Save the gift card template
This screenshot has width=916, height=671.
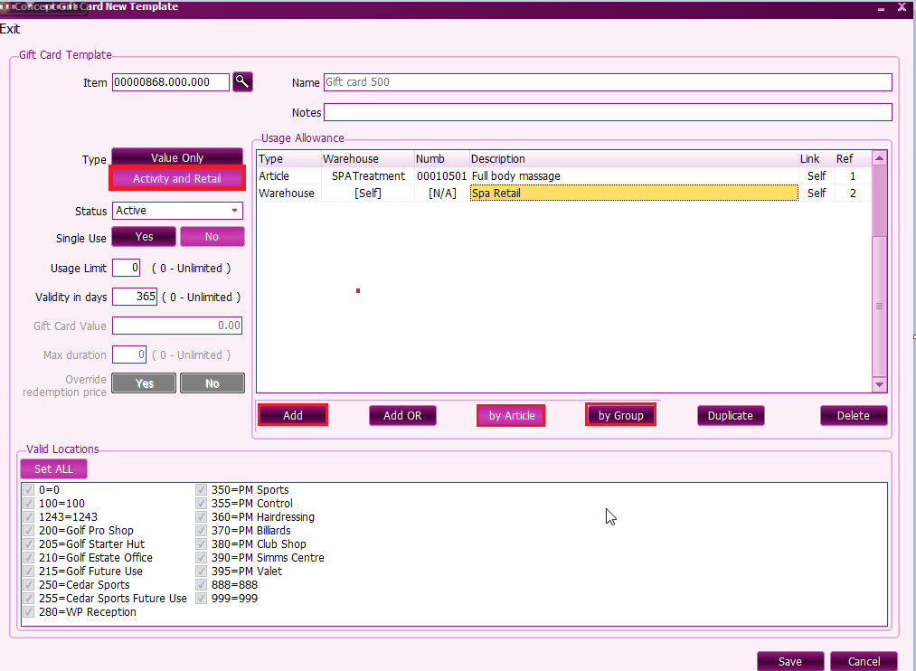[x=789, y=661]
